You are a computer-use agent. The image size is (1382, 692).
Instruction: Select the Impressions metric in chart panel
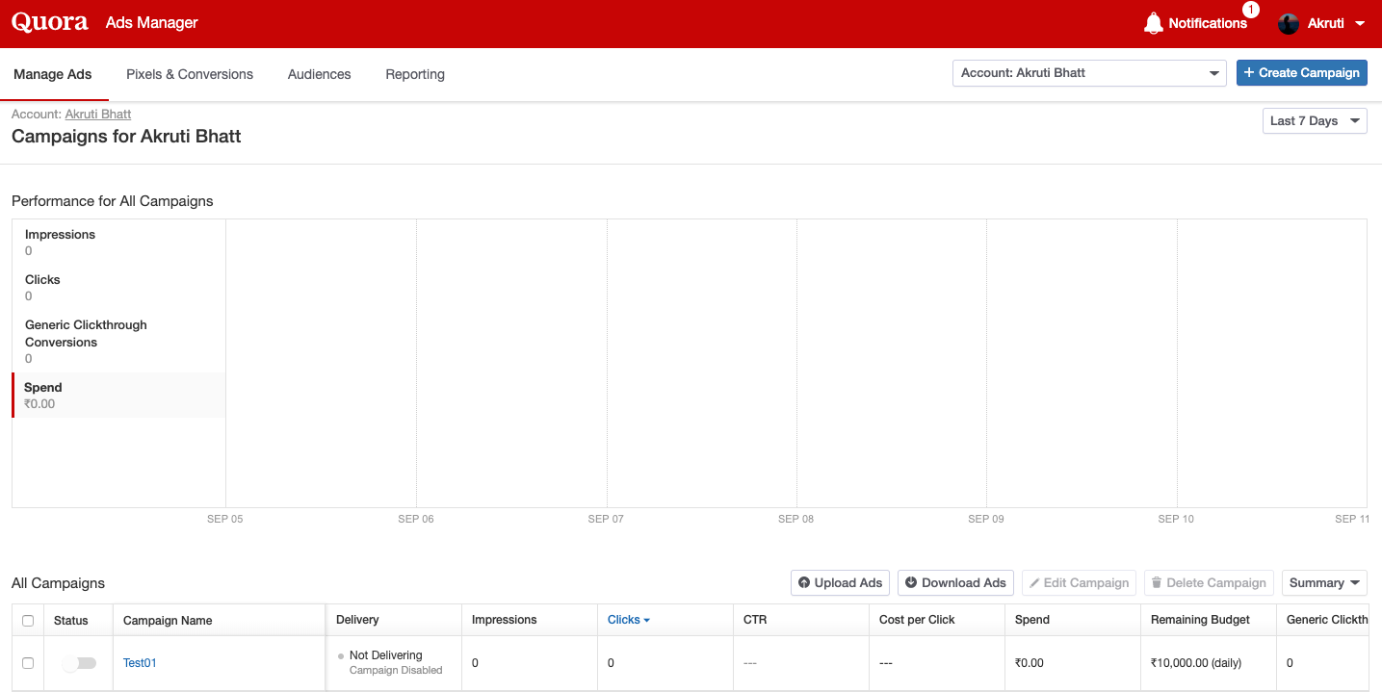tap(60, 242)
